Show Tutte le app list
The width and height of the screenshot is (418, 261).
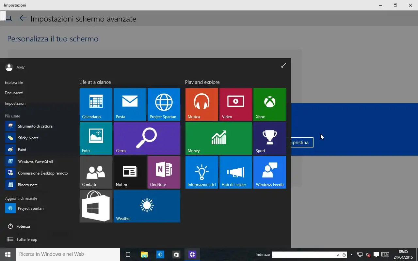pos(22,239)
